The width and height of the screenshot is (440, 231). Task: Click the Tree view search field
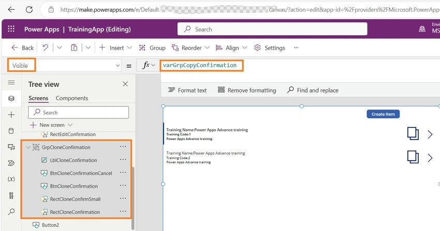point(79,112)
